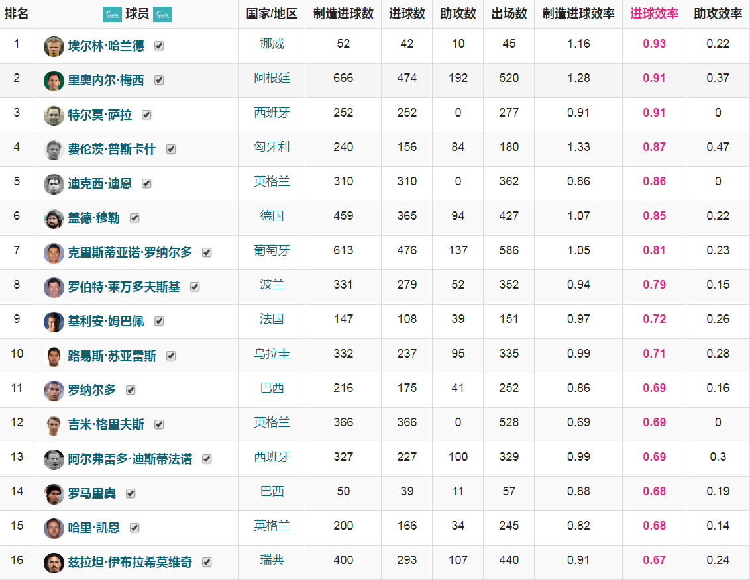Viewport: 750px width, 580px height.
Task: Click 埃尔林·哈兰德's avatar photo
Action: (x=54, y=45)
